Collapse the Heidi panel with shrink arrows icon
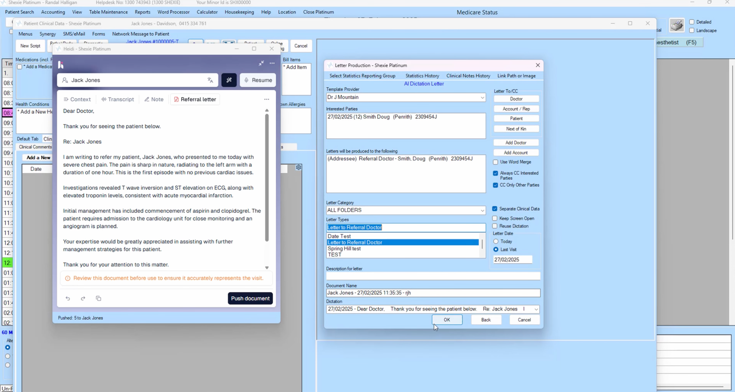The image size is (735, 392). coord(261,63)
